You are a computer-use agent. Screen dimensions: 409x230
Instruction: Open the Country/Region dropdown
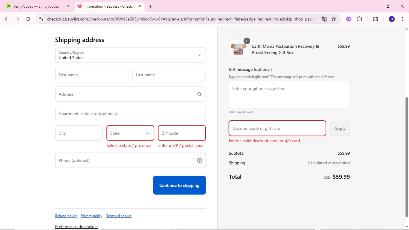click(x=130, y=55)
